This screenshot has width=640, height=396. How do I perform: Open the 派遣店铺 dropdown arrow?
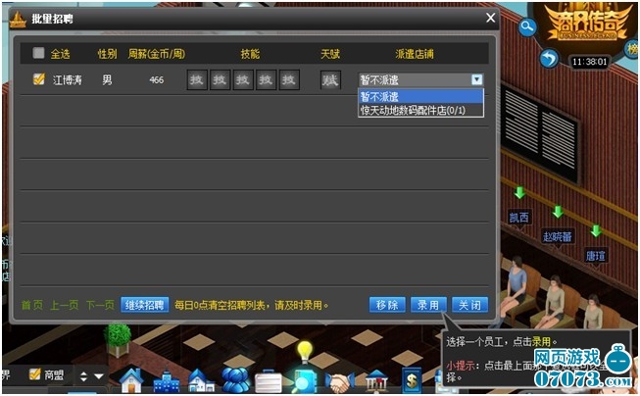point(476,80)
